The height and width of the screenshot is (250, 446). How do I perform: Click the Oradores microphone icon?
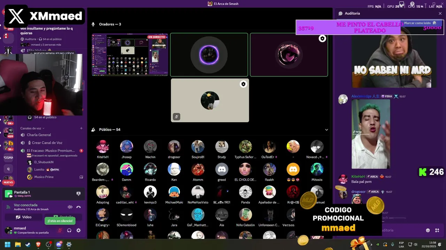pos(93,24)
